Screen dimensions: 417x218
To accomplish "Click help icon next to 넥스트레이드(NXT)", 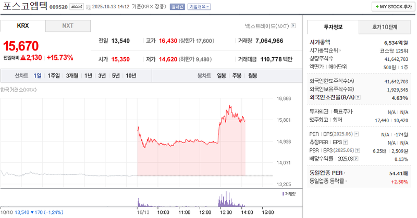I will (293, 25).
